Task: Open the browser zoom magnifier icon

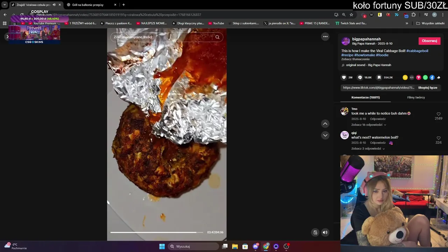Action: [x=344, y=15]
